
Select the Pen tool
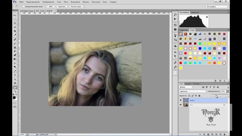click(x=15, y=71)
